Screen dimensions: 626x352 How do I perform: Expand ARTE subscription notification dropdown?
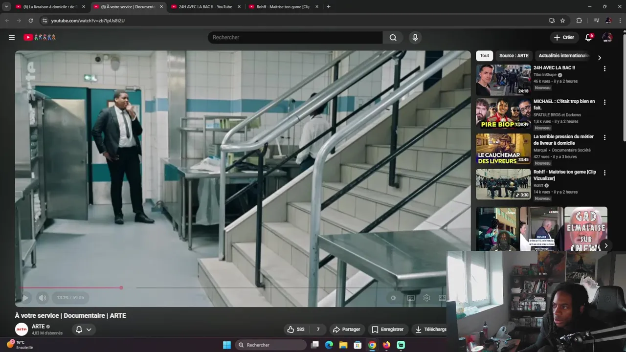83,330
